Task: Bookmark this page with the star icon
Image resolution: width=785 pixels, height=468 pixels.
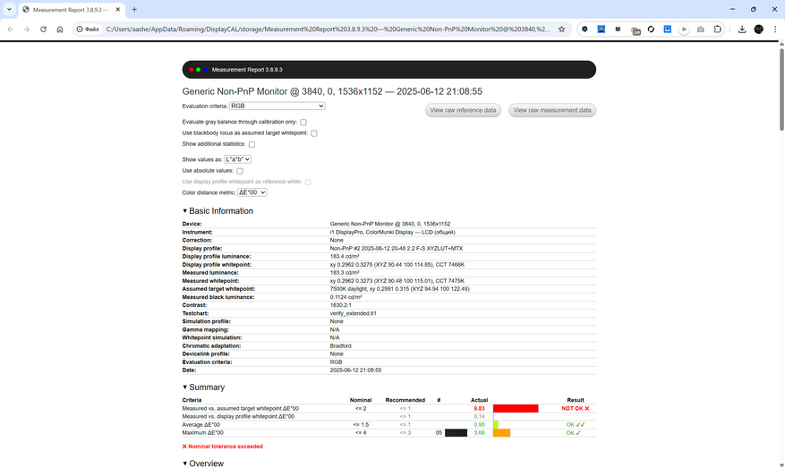Action: [x=562, y=29]
